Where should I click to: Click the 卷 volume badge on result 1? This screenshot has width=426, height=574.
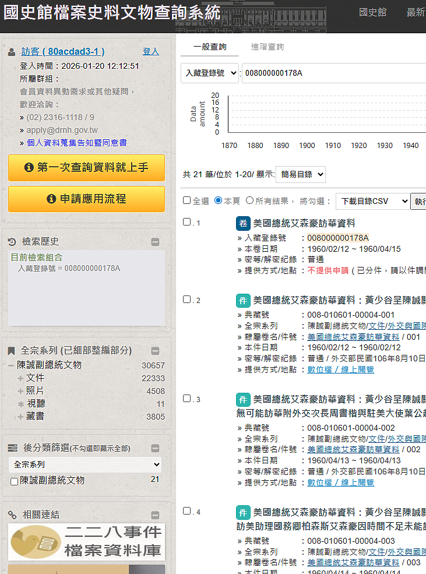point(243,223)
